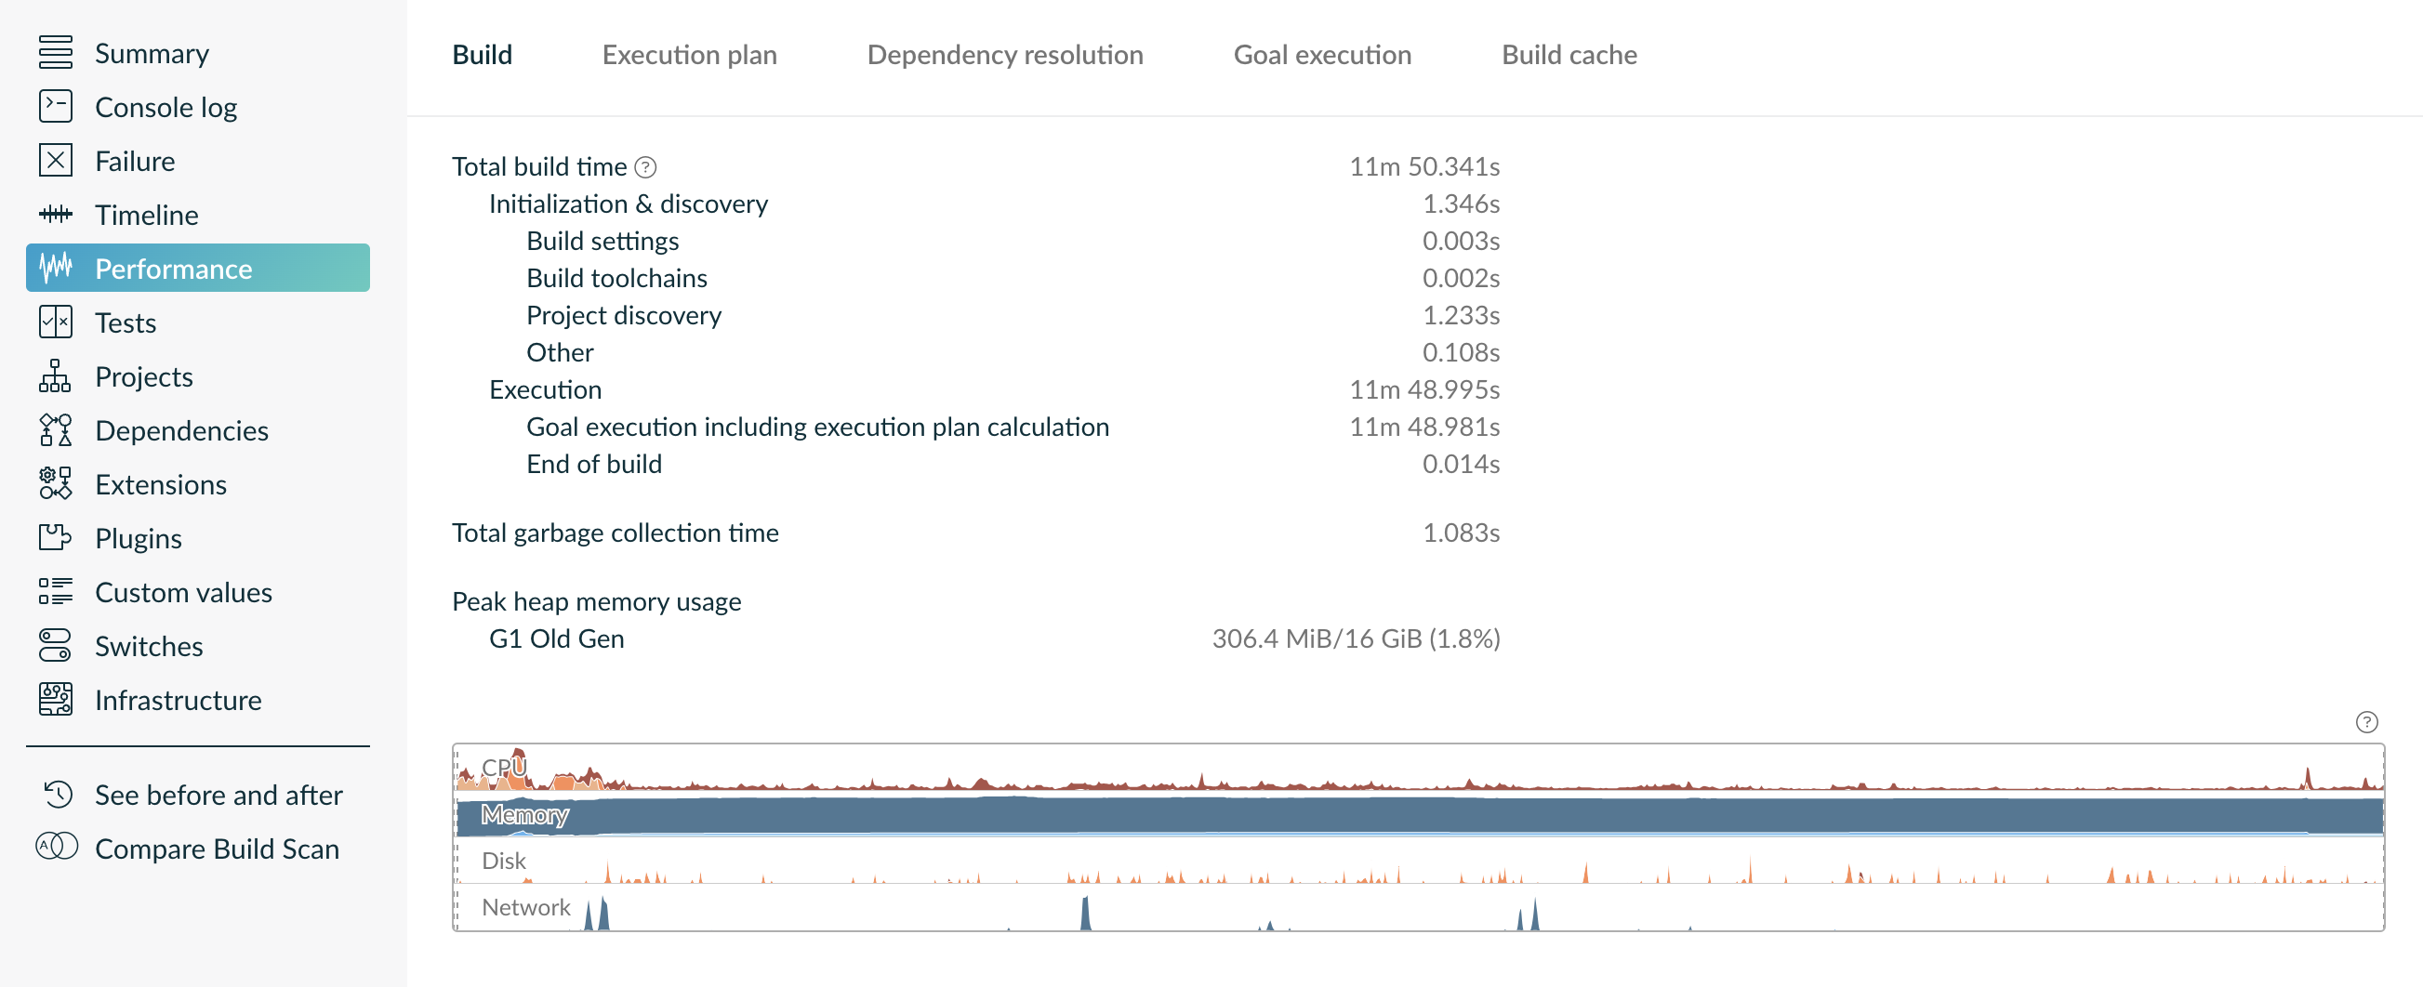2423x987 pixels.
Task: Select the Projects hierarchy icon
Action: click(x=56, y=376)
